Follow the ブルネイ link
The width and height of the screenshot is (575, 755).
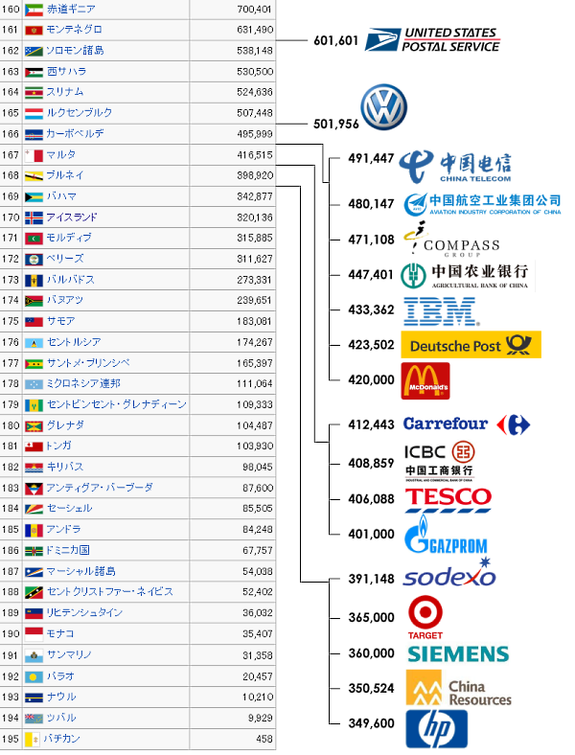pos(65,175)
